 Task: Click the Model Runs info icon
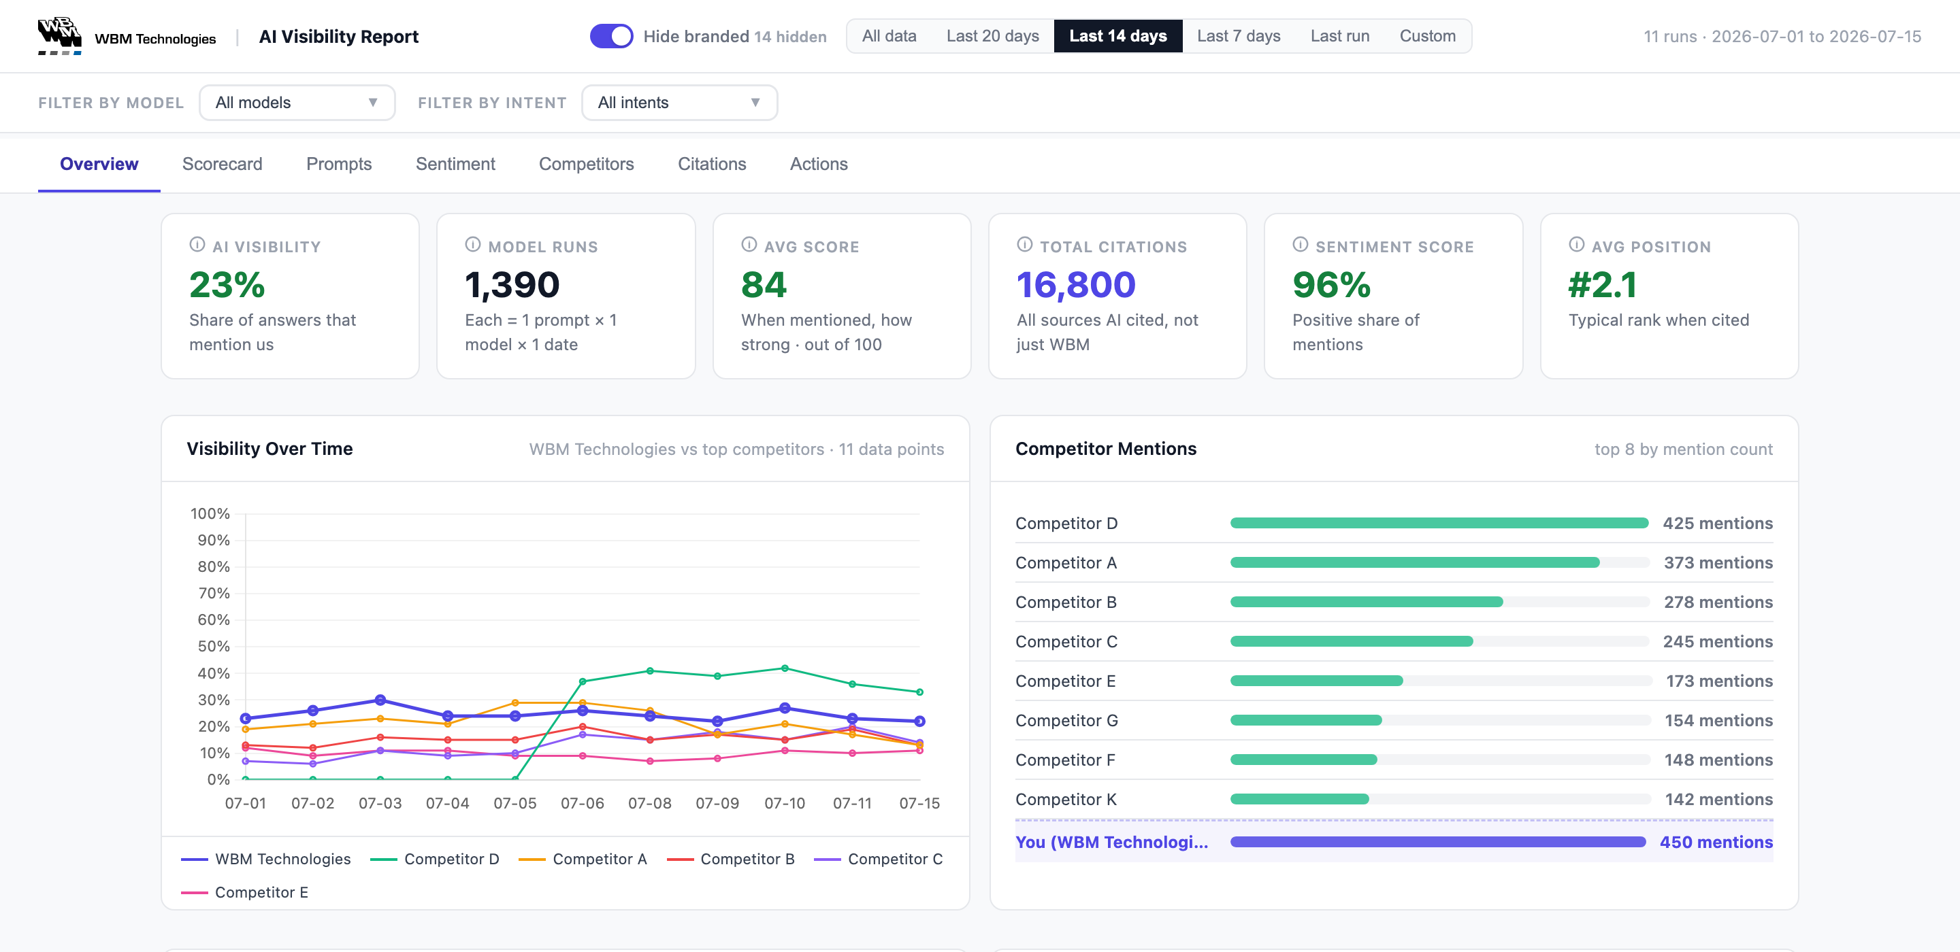click(472, 245)
